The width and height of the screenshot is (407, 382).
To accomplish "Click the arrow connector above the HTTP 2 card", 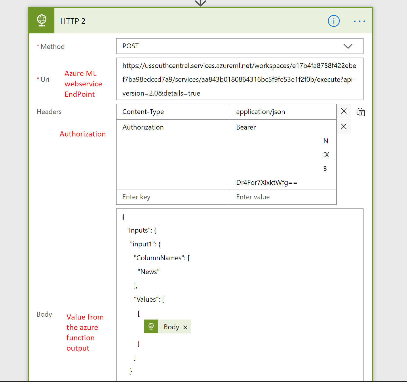I will 200,3.
